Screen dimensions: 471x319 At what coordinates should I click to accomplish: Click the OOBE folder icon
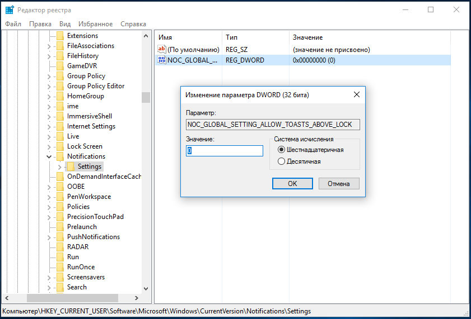pyautogui.click(x=60, y=187)
